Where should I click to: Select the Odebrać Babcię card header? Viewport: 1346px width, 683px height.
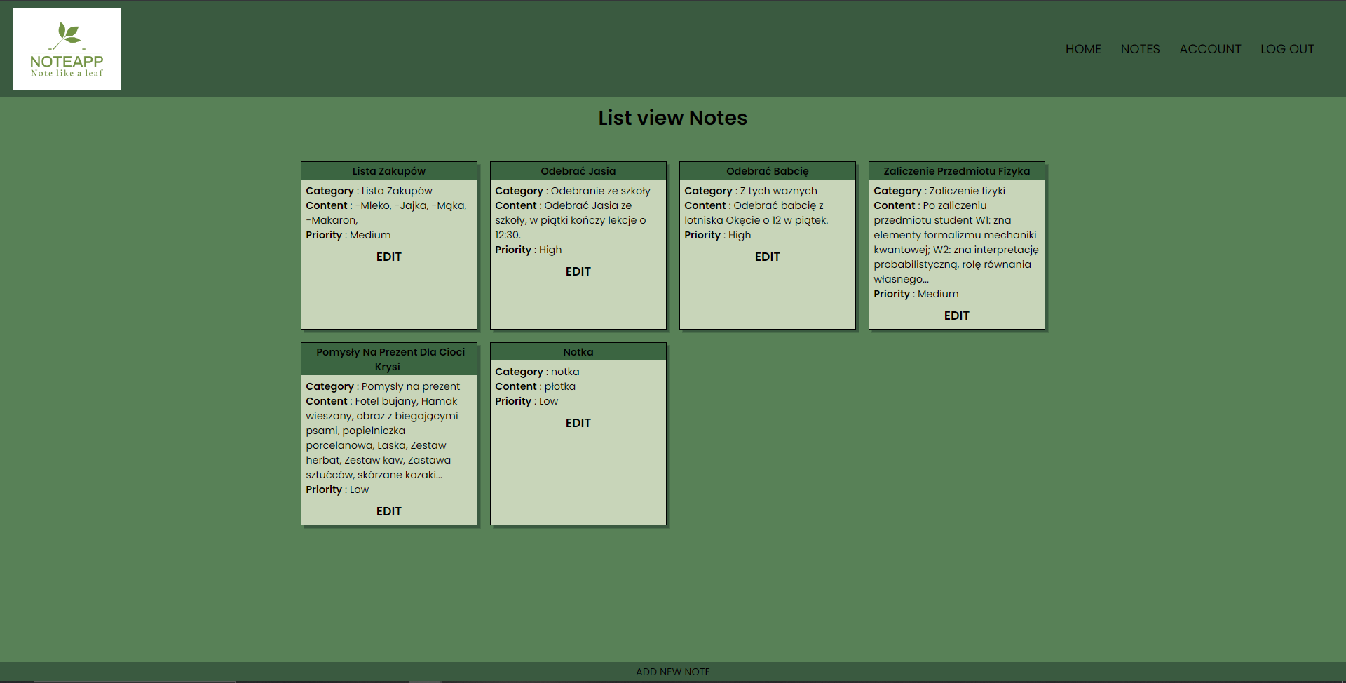pos(767,170)
